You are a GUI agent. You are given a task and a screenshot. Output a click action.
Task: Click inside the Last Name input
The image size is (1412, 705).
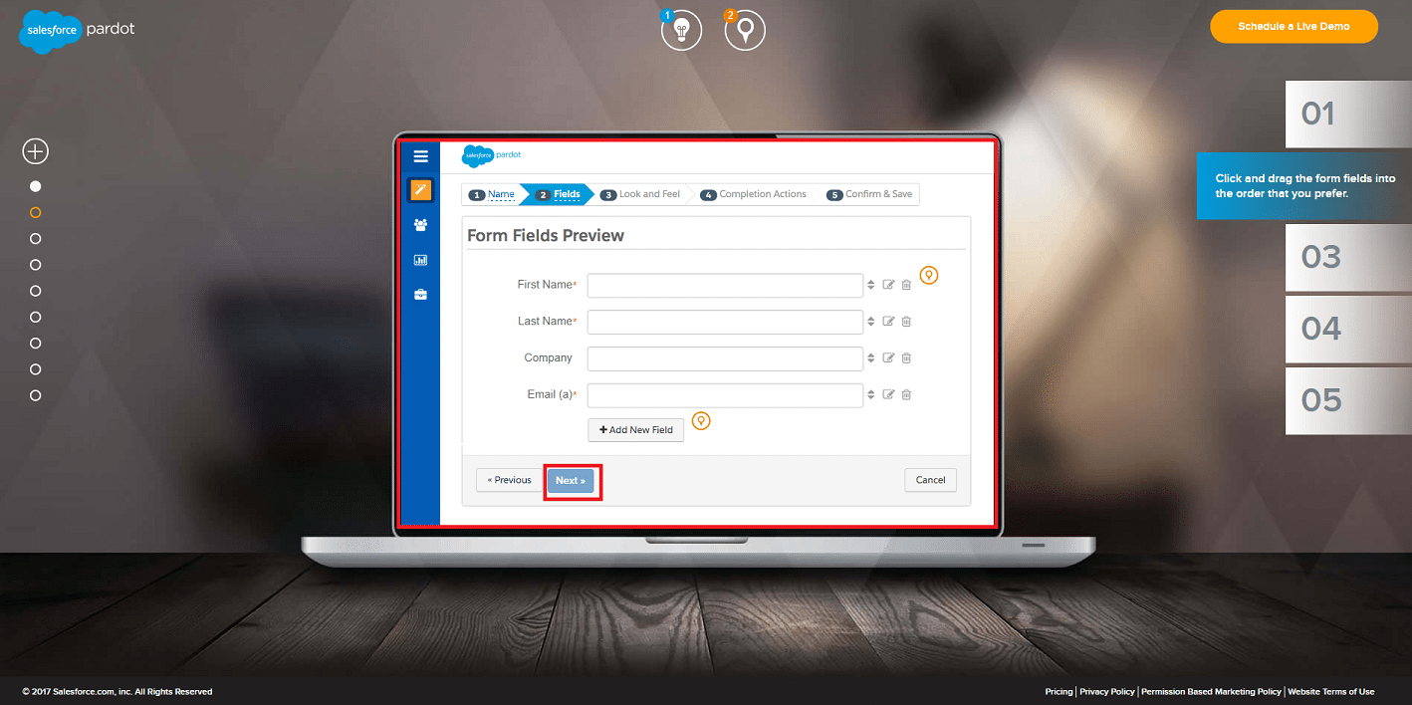[x=725, y=323]
